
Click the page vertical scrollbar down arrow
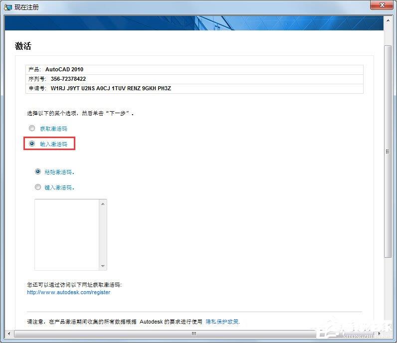point(388,325)
